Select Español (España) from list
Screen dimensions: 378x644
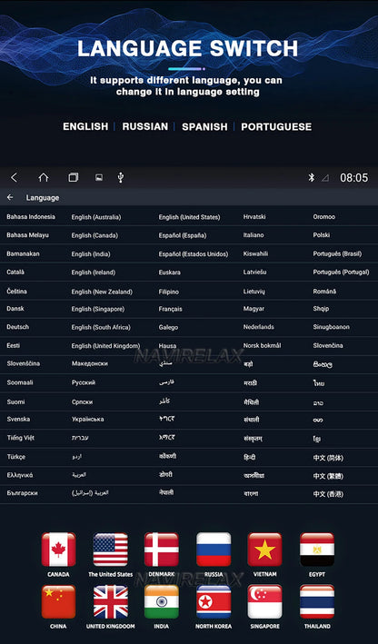[183, 235]
